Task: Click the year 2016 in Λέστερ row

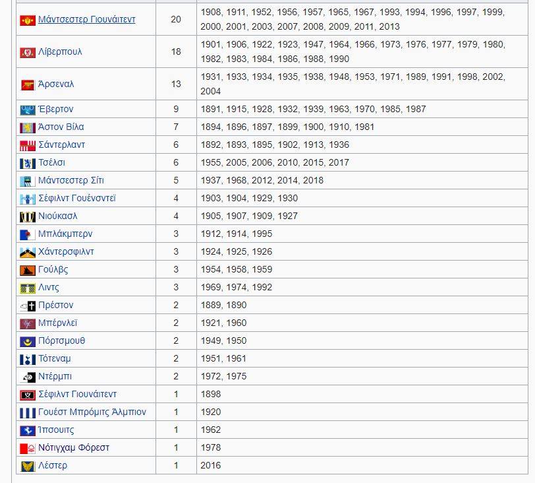Action: coord(211,465)
